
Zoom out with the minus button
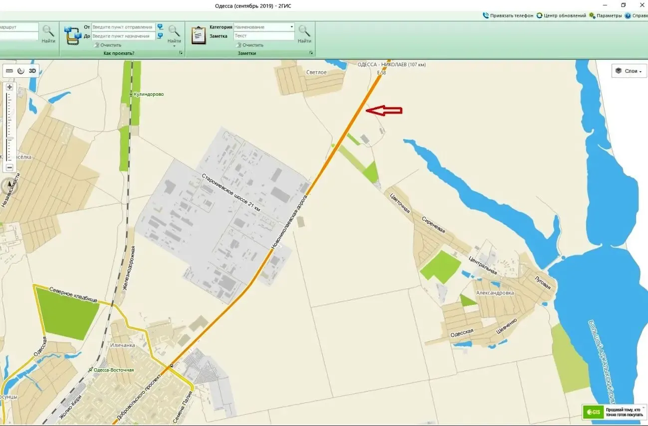(x=9, y=167)
